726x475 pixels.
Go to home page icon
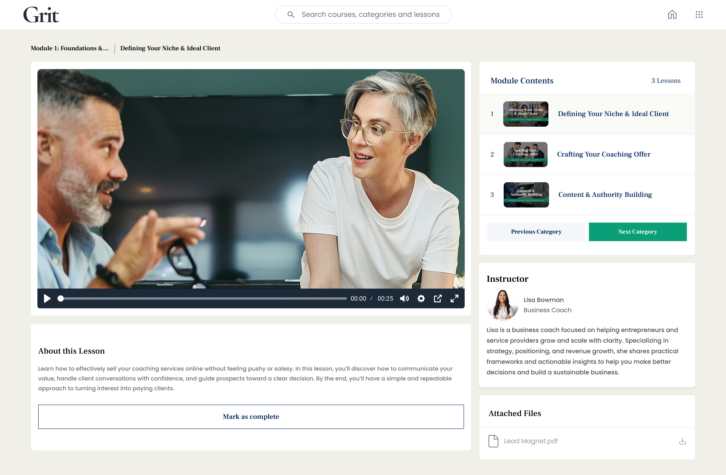pyautogui.click(x=672, y=15)
